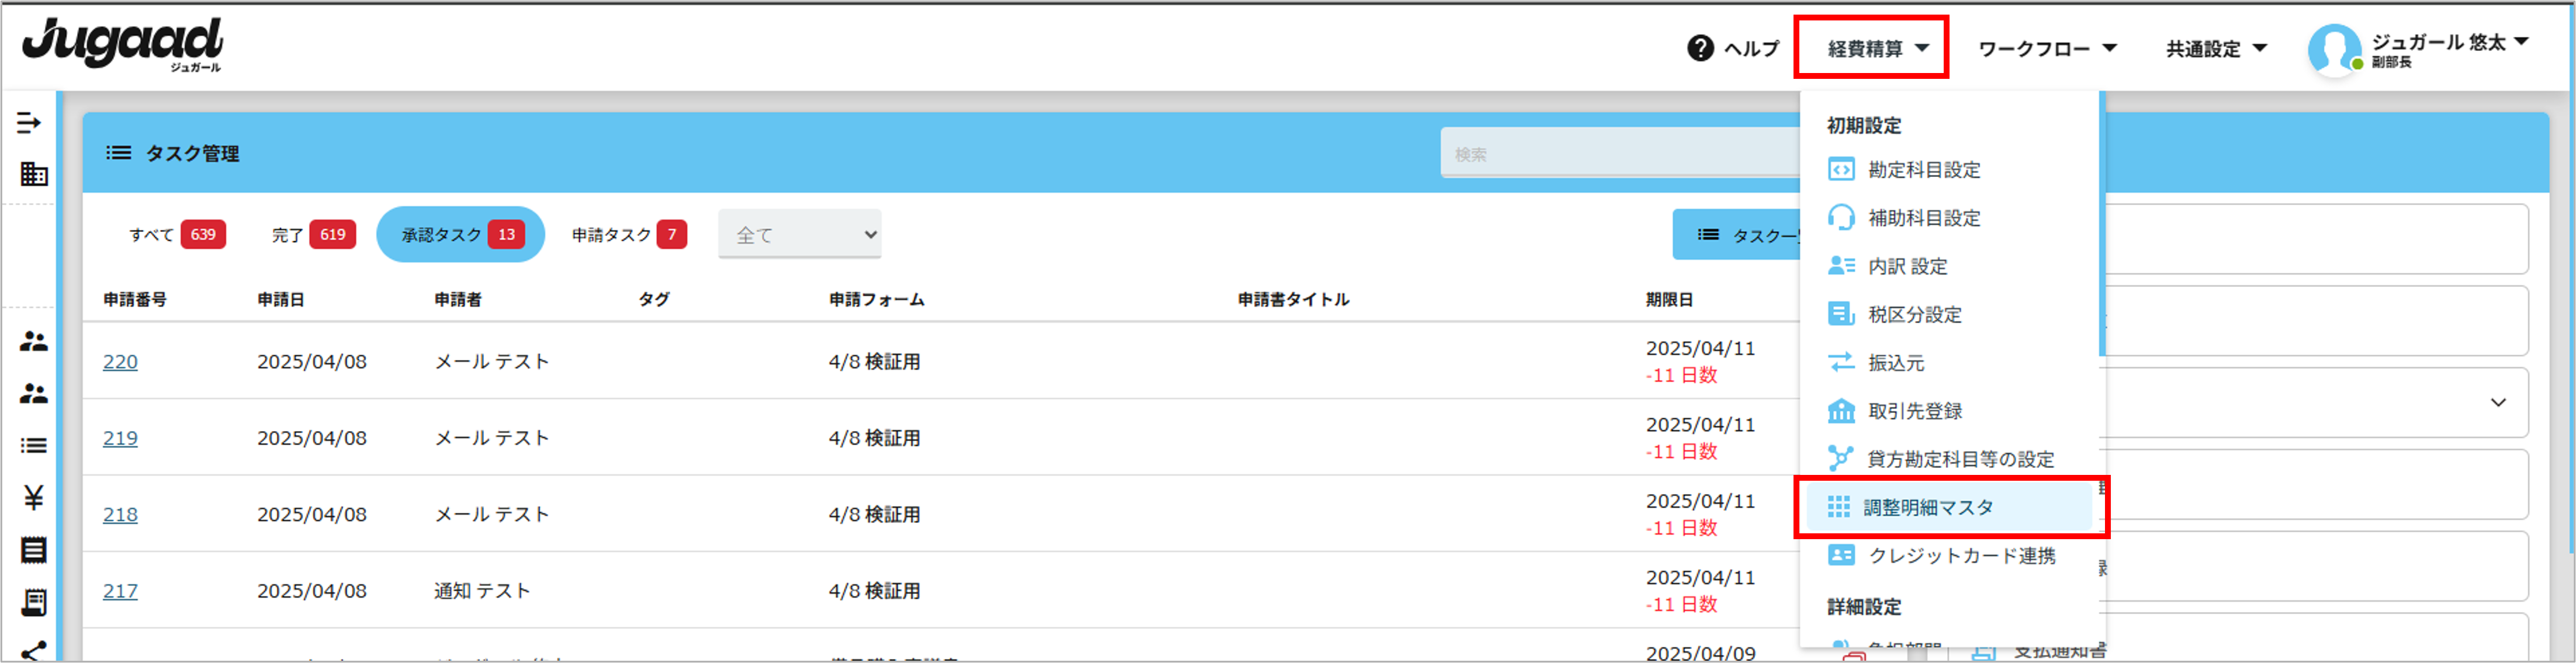This screenshot has width=2576, height=663.
Task: Click the user avatar icon
Action: pos(2334,50)
